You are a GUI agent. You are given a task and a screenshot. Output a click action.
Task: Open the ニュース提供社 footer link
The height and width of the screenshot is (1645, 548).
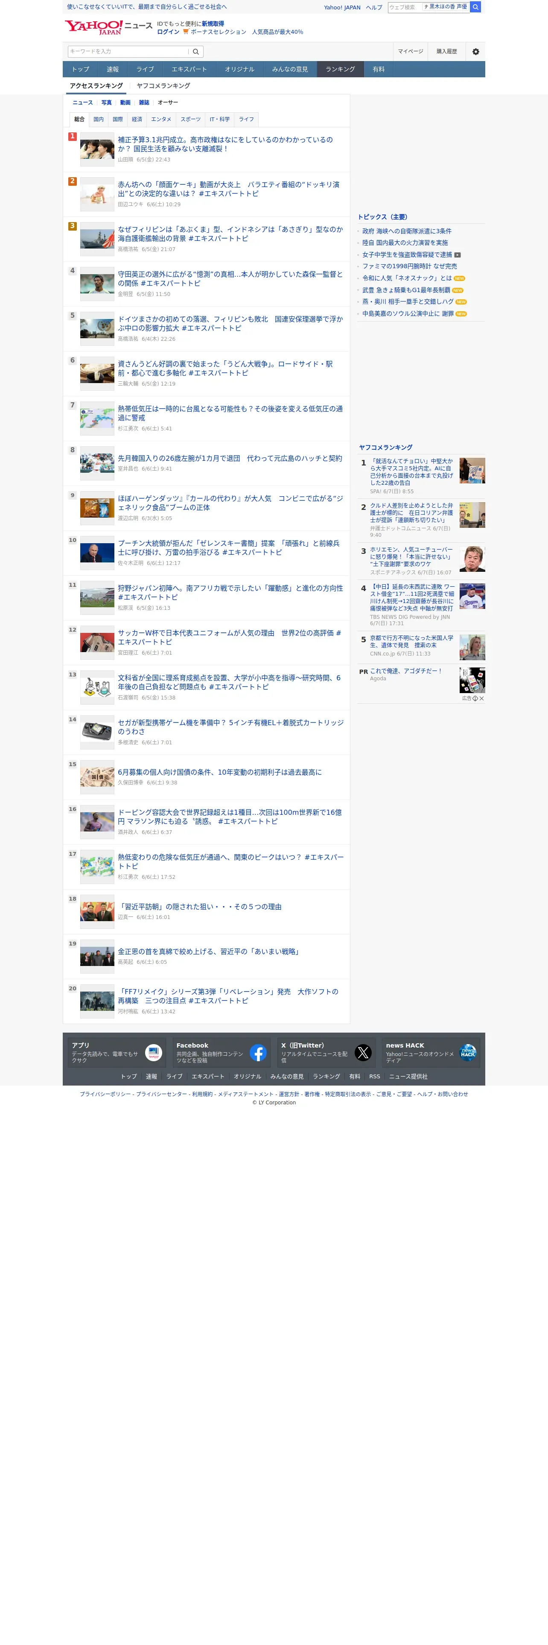coord(408,1077)
